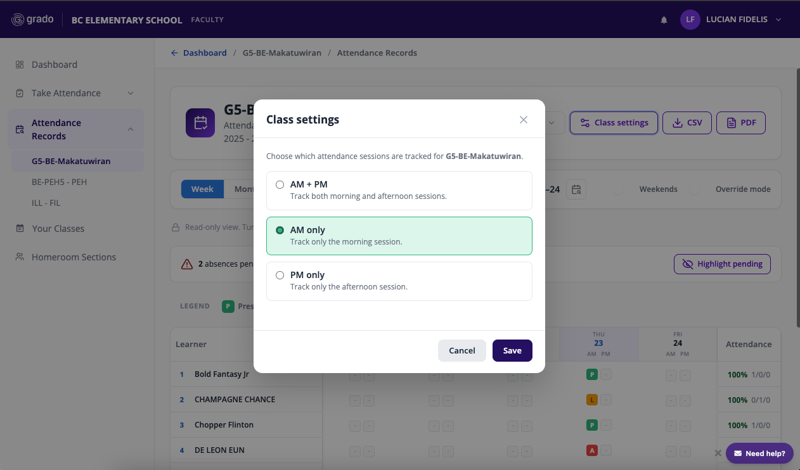
Task: Expand the Take Attendance chevron
Action: coord(131,93)
